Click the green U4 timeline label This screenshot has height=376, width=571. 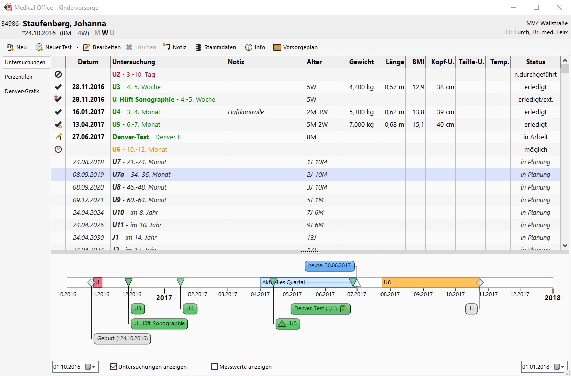189,309
